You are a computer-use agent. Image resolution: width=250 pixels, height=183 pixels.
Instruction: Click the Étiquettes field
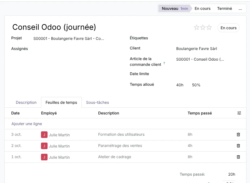[208, 38]
